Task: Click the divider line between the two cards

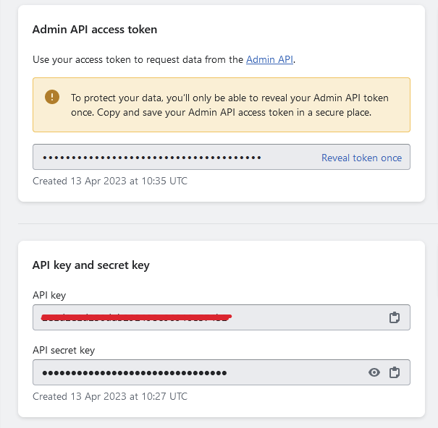Action: coord(228,223)
